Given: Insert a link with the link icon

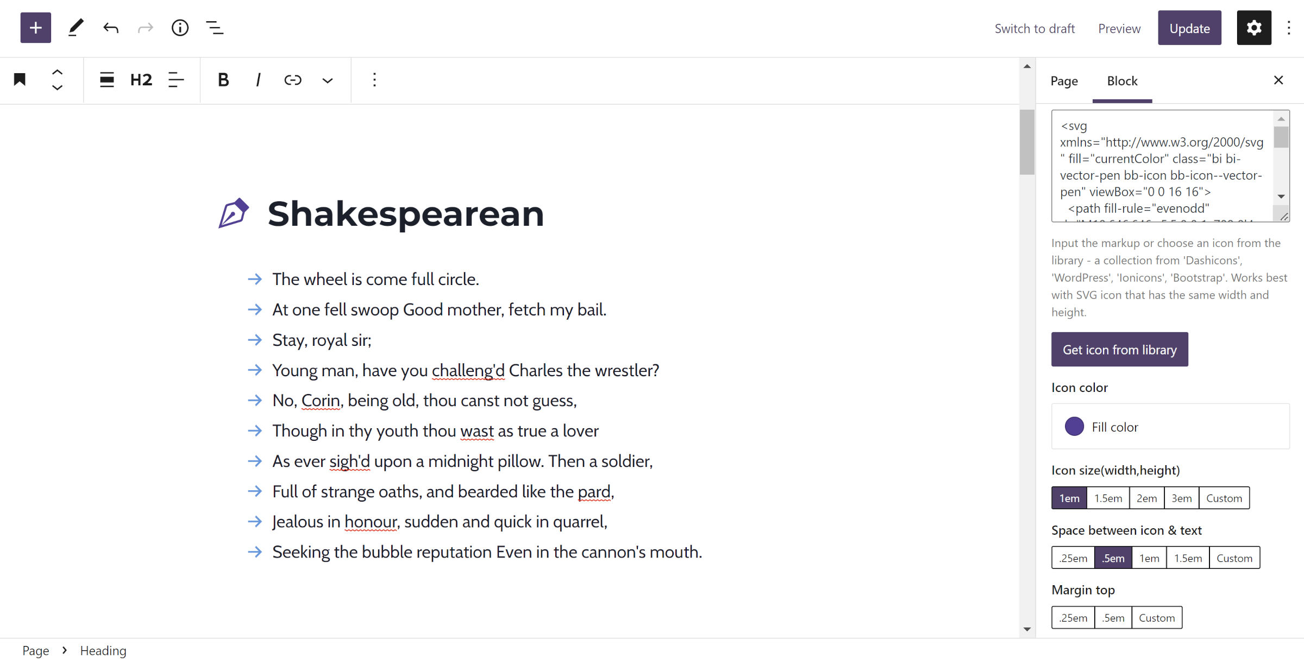Looking at the screenshot, I should click(x=292, y=80).
